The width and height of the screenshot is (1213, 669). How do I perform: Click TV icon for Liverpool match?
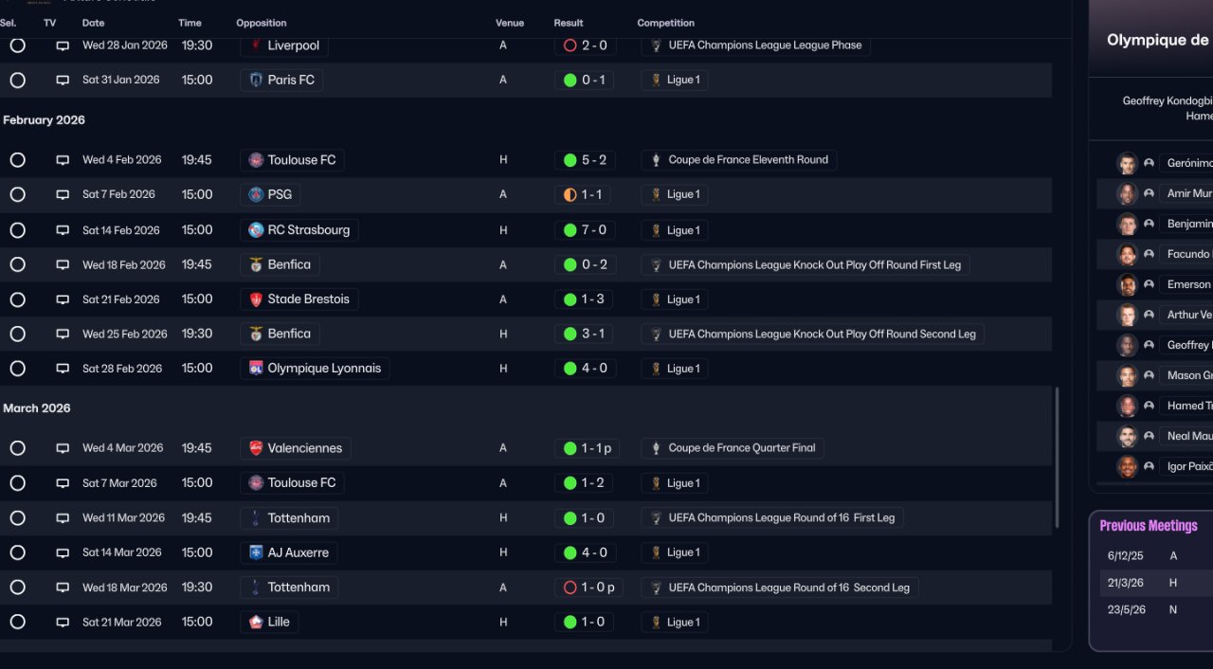click(x=63, y=45)
